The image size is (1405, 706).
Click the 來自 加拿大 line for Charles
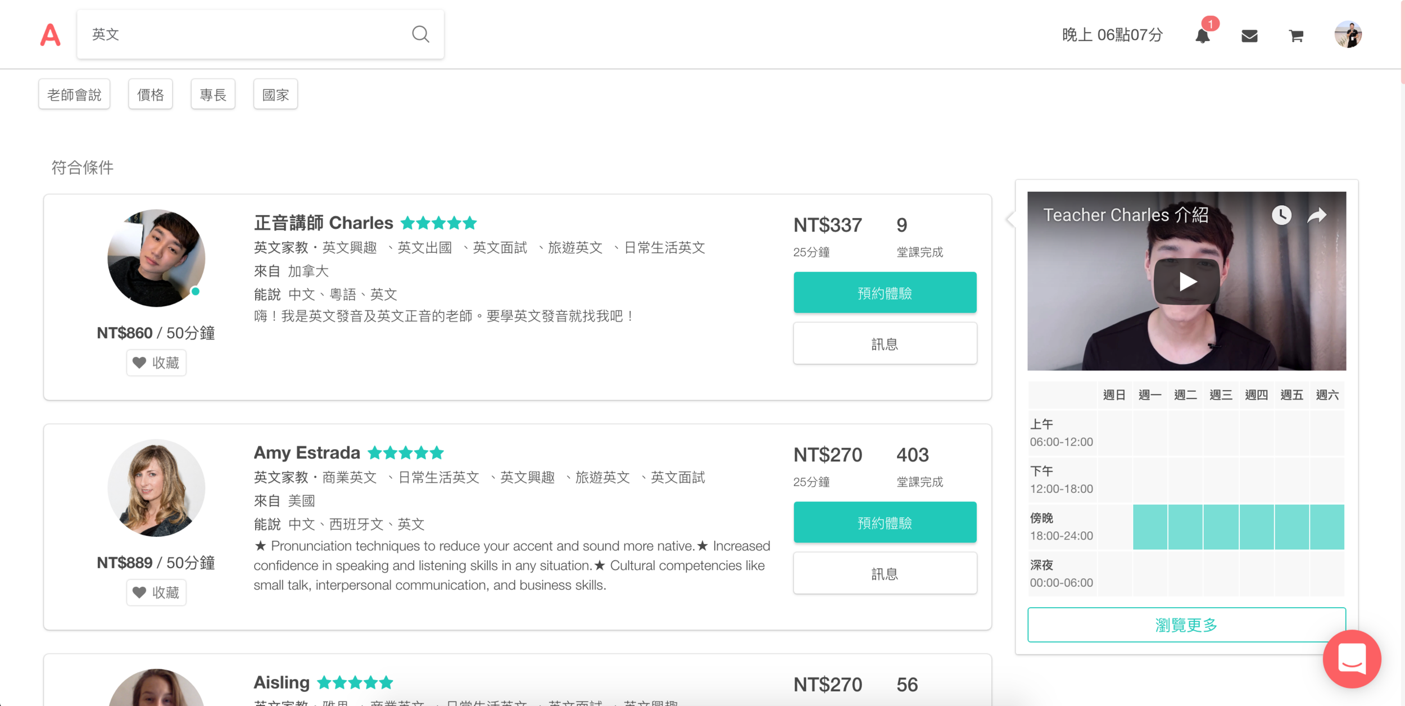291,271
